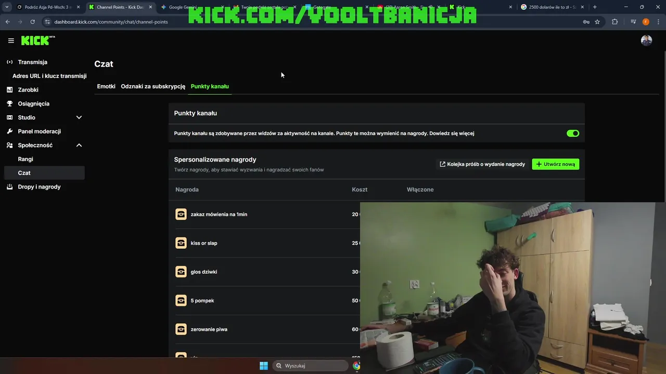The image size is (666, 374).
Task: Toggle the Punkty kanału channel points switch
Action: (573, 133)
